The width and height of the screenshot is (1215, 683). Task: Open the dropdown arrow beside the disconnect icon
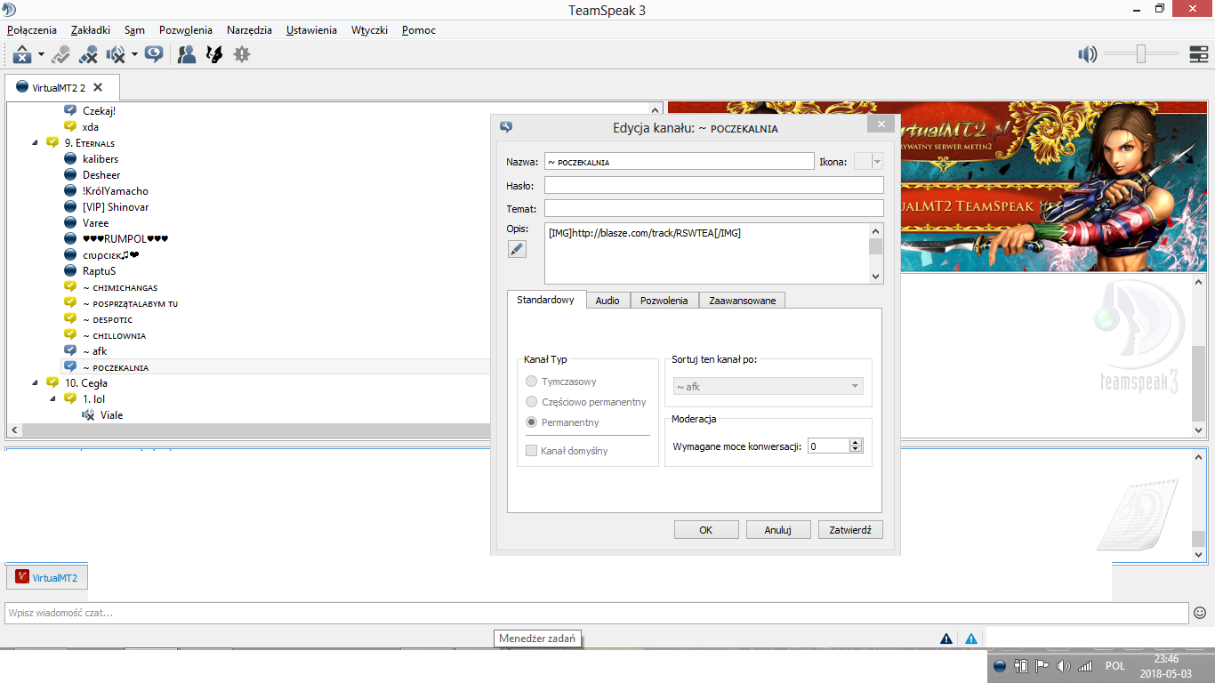[x=41, y=55]
